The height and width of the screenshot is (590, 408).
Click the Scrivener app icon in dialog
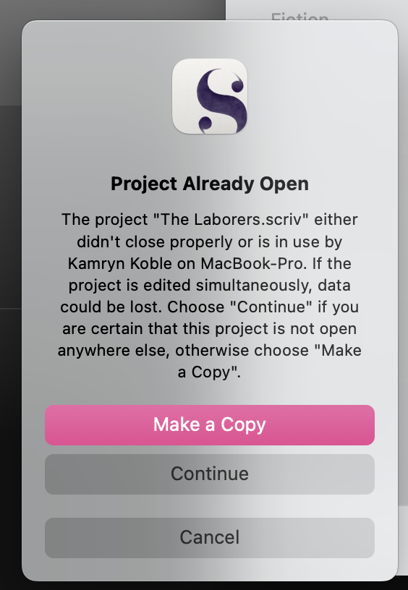tap(210, 96)
